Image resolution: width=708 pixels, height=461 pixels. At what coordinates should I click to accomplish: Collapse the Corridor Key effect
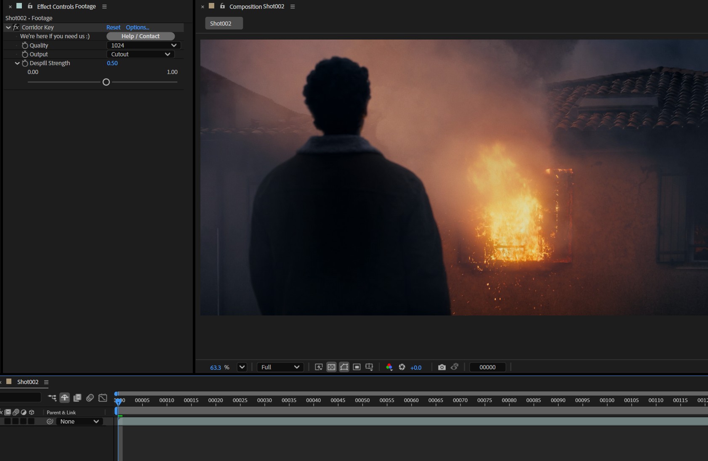tap(8, 27)
